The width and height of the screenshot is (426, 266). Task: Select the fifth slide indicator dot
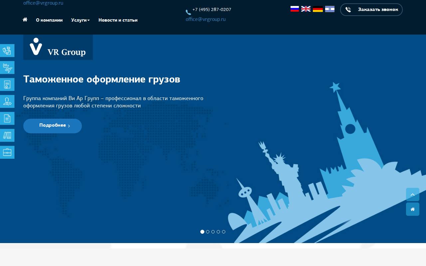point(224,232)
